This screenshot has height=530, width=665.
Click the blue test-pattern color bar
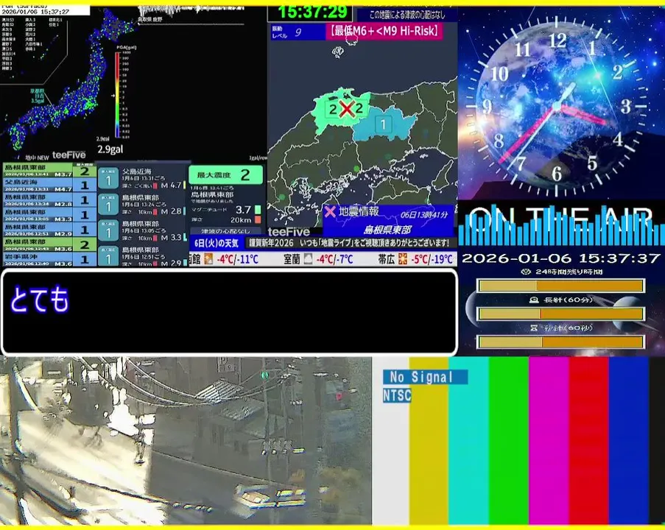(628, 441)
